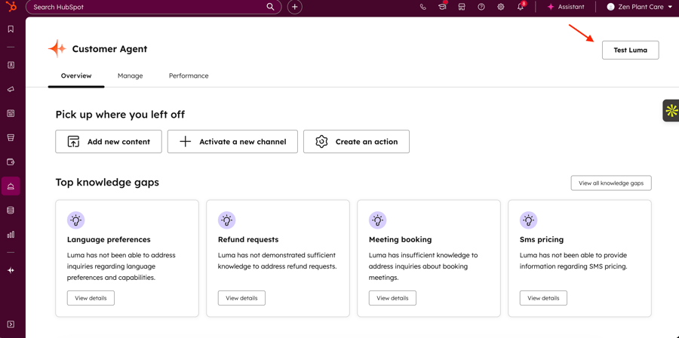
Task: Switch to the Performance tab
Action: pos(189,75)
